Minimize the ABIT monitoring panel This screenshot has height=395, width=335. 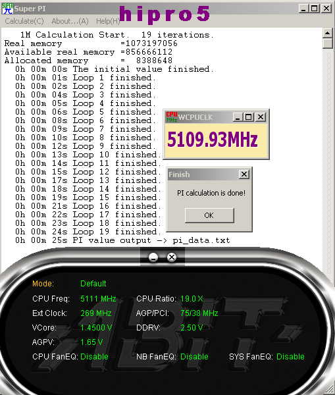click(153, 257)
